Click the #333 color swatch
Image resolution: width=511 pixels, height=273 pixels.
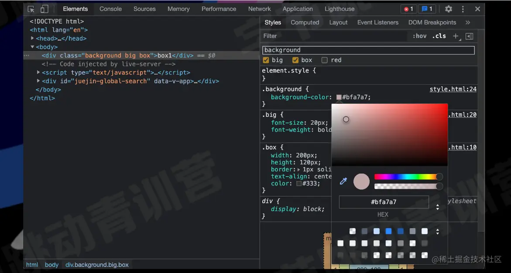point(299,184)
